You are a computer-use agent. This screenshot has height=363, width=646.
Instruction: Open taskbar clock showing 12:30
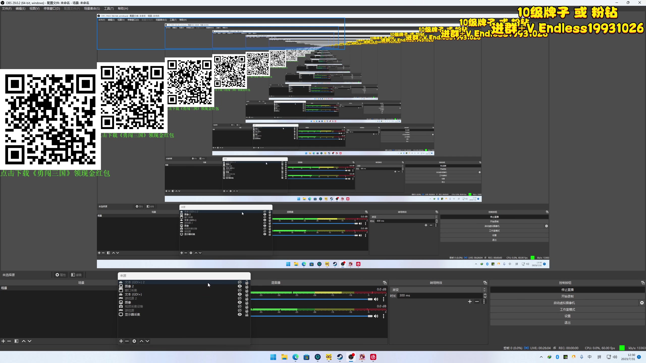[628, 357]
